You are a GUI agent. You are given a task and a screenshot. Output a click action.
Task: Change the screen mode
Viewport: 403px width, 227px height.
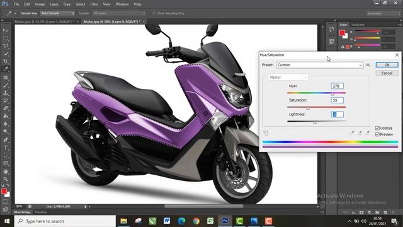pos(6,209)
